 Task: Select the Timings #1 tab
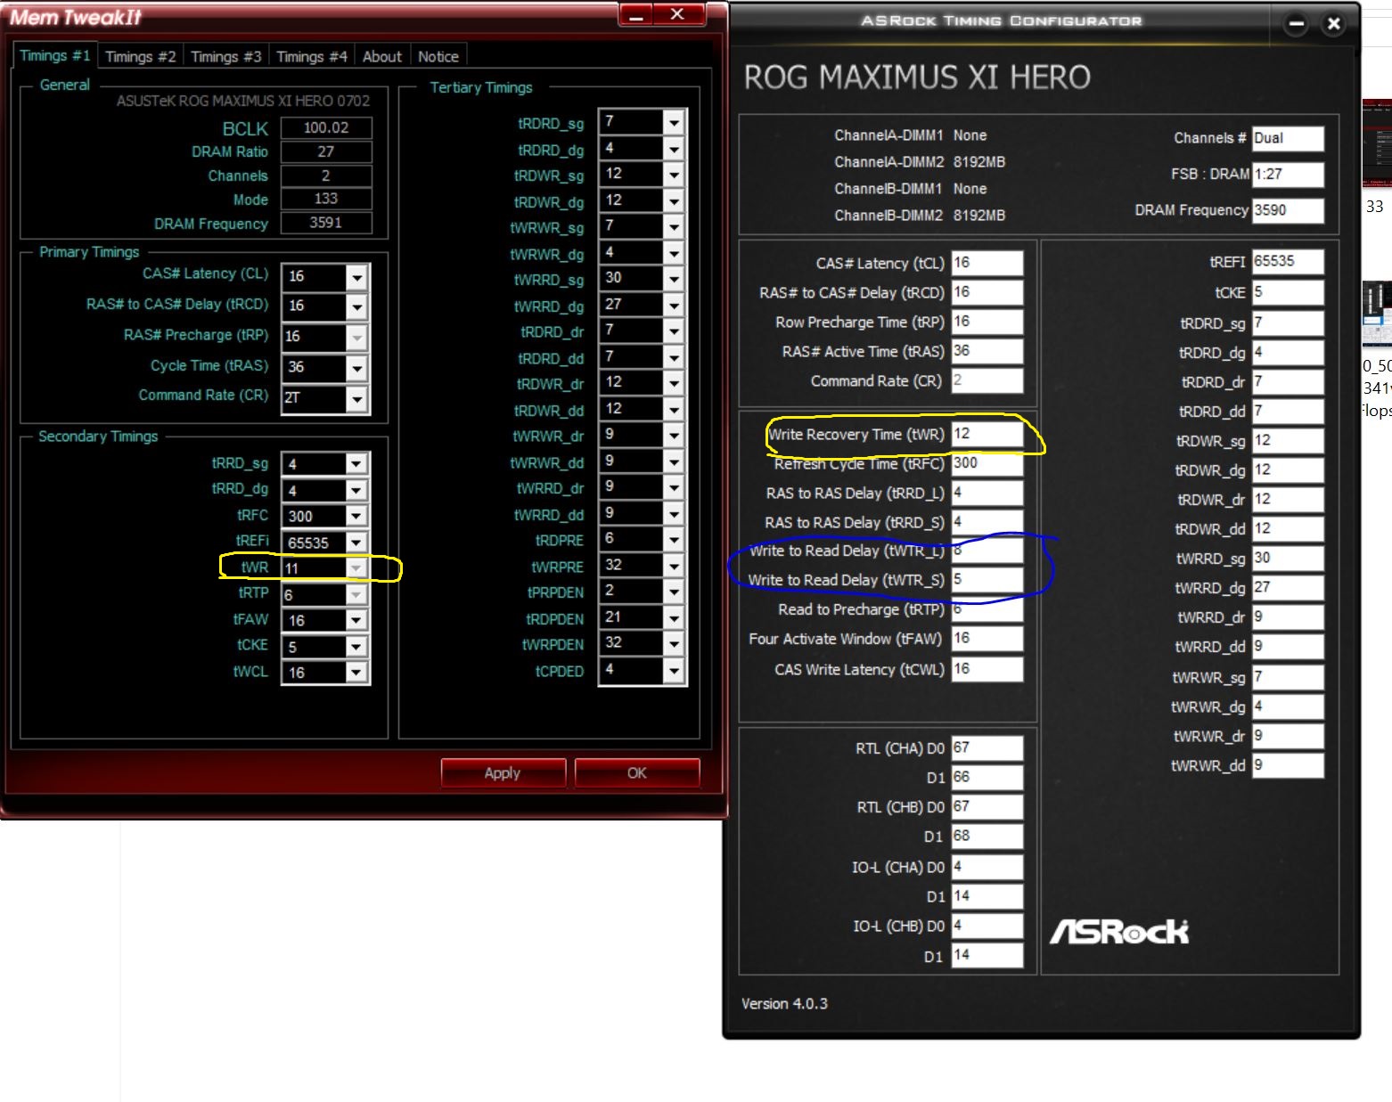pos(54,55)
